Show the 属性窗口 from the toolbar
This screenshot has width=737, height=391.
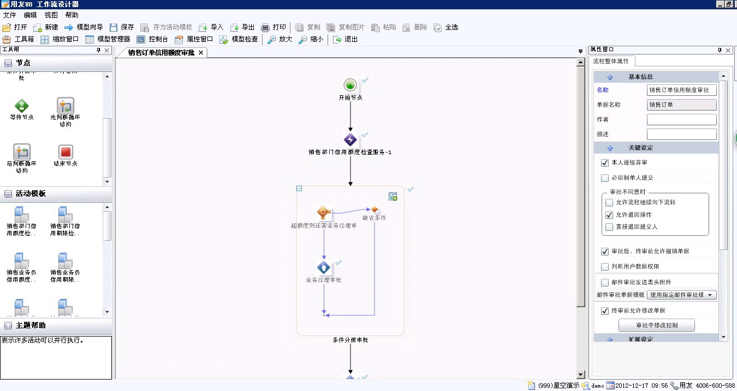194,39
